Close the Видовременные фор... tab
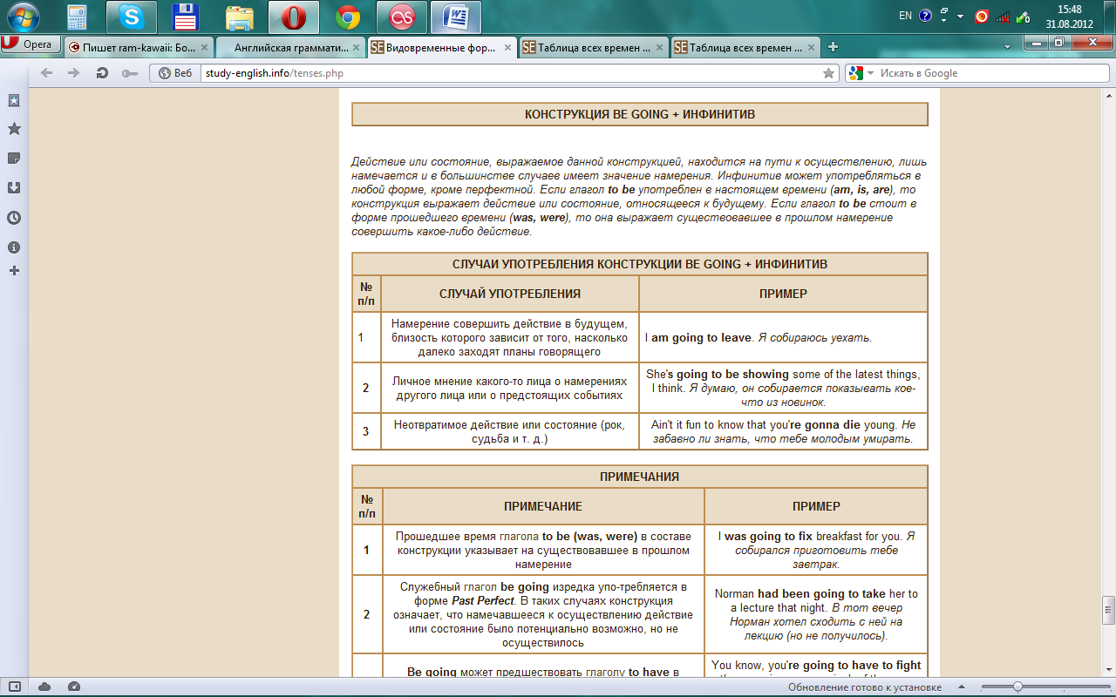The height and width of the screenshot is (697, 1116). click(507, 47)
